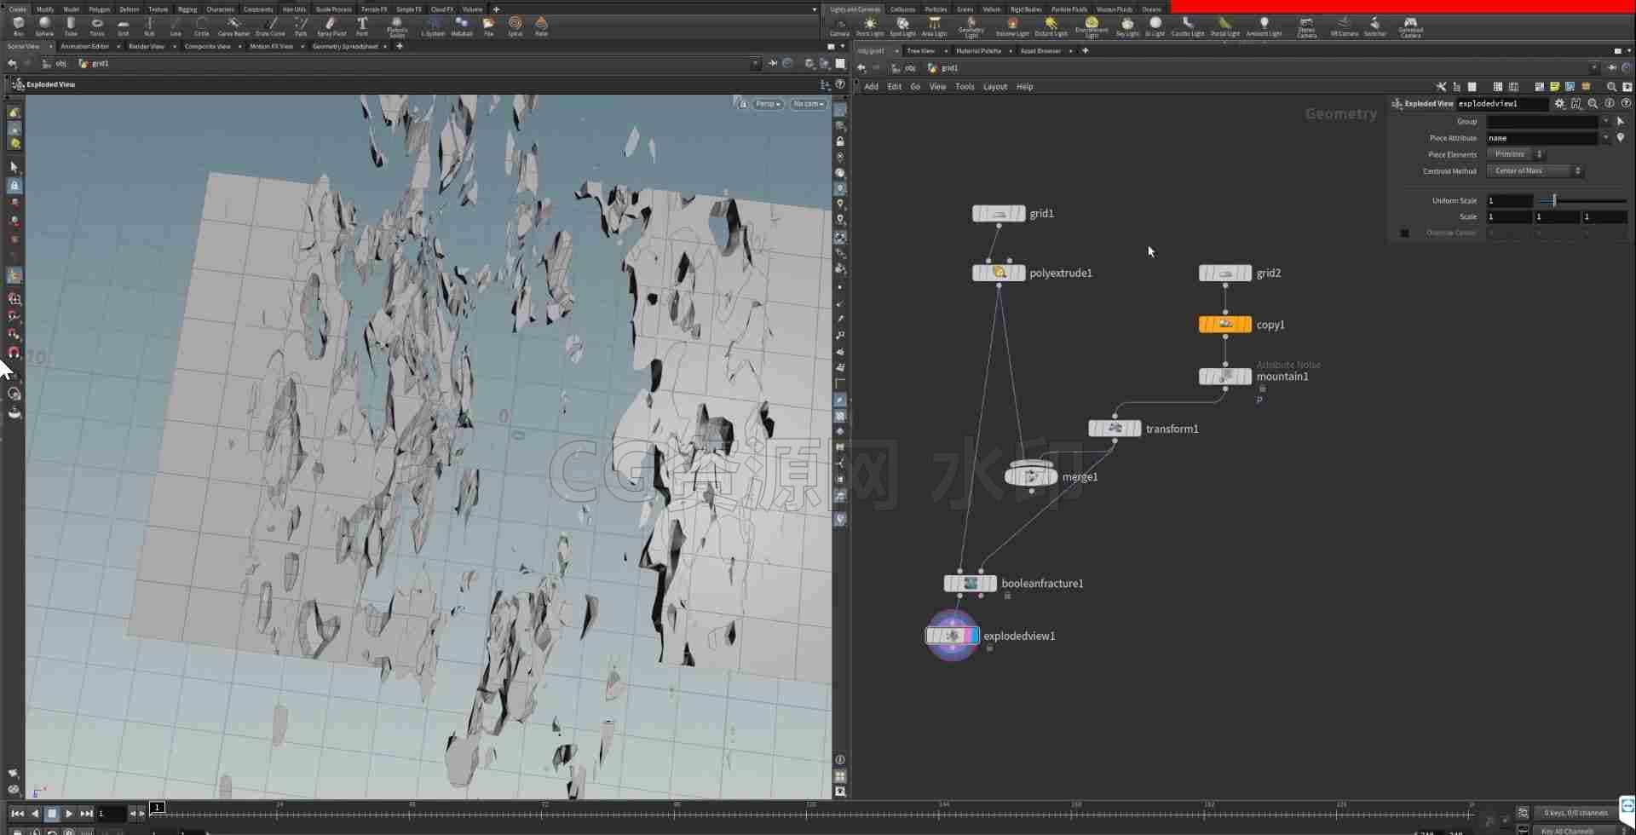Click the obj path button in viewport pane
The image size is (1636, 835).
point(56,63)
